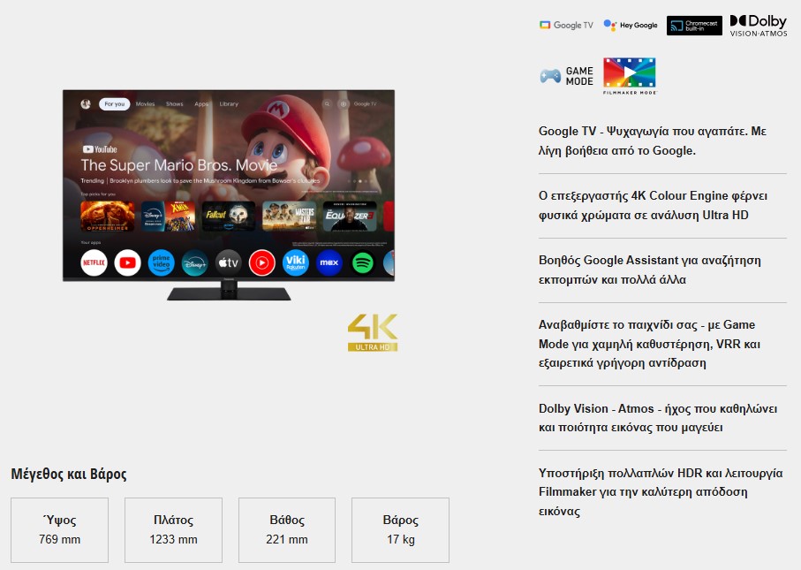Click the Dolby Vision Atmos logo
Screen dimensions: 801x570
(x=758, y=25)
